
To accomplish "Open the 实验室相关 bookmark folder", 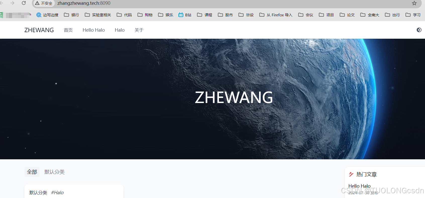I will (x=98, y=15).
